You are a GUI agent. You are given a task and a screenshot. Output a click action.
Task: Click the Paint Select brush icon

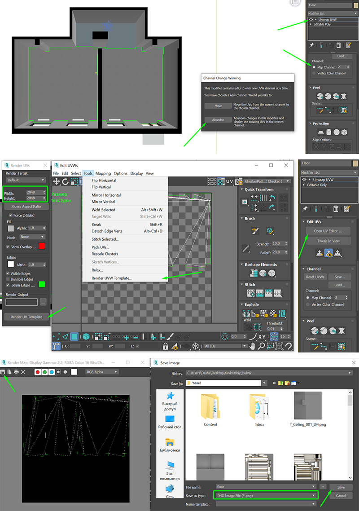(x=170, y=336)
